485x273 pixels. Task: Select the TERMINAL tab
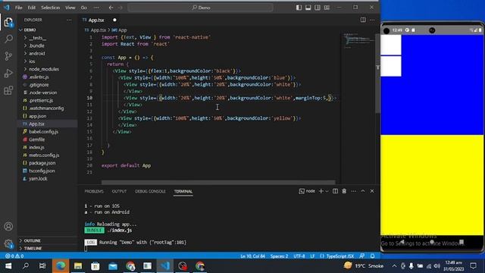tap(183, 191)
